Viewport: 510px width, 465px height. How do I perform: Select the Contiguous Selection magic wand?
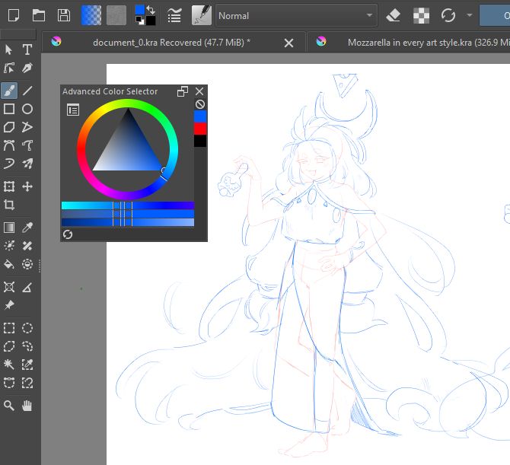tap(9, 365)
